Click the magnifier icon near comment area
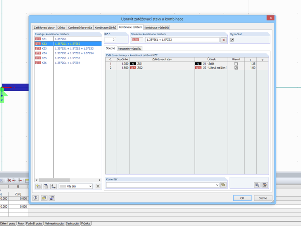The width and height of the screenshot is (301, 226). (x=257, y=185)
